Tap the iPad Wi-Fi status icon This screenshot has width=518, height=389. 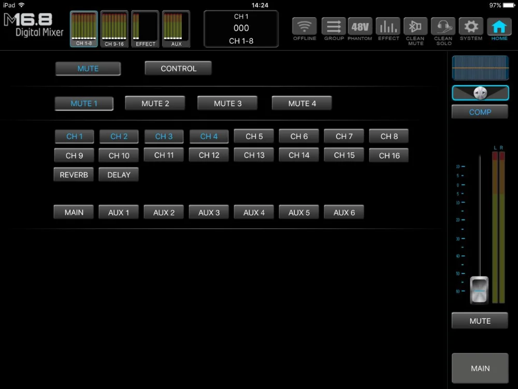(21, 5)
